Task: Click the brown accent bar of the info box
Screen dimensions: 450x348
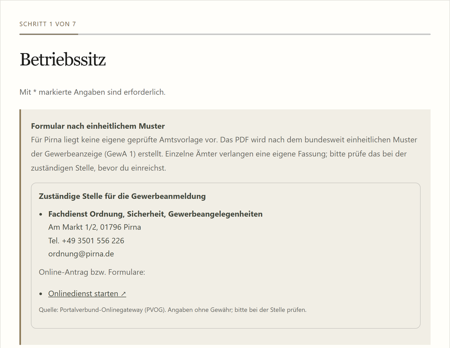Action: click(20, 227)
